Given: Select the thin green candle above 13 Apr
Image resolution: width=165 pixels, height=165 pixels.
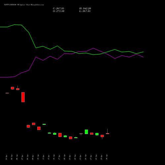Looking at the screenshot, I should [x=44, y=124].
